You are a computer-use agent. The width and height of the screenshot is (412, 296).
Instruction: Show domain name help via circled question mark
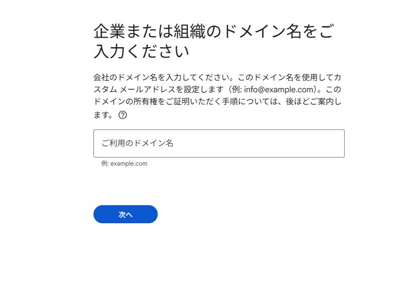click(x=123, y=115)
